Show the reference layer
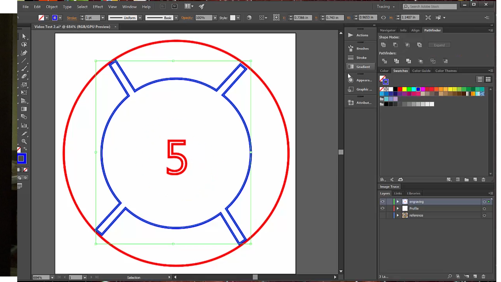The image size is (501, 282). click(383, 215)
